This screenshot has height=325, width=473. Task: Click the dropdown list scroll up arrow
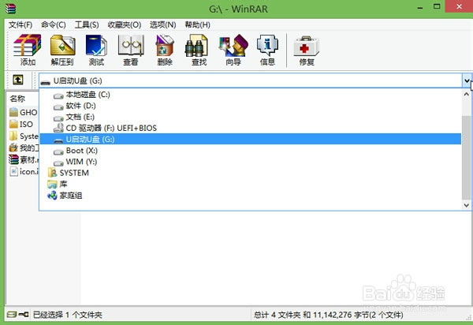pos(467,94)
